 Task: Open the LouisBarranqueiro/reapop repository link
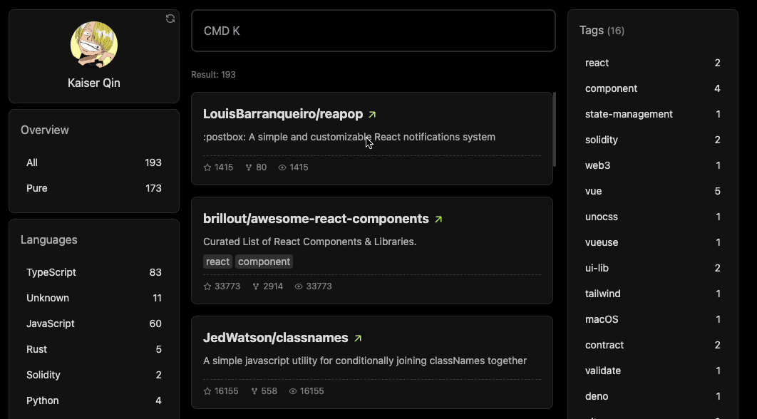(x=282, y=113)
